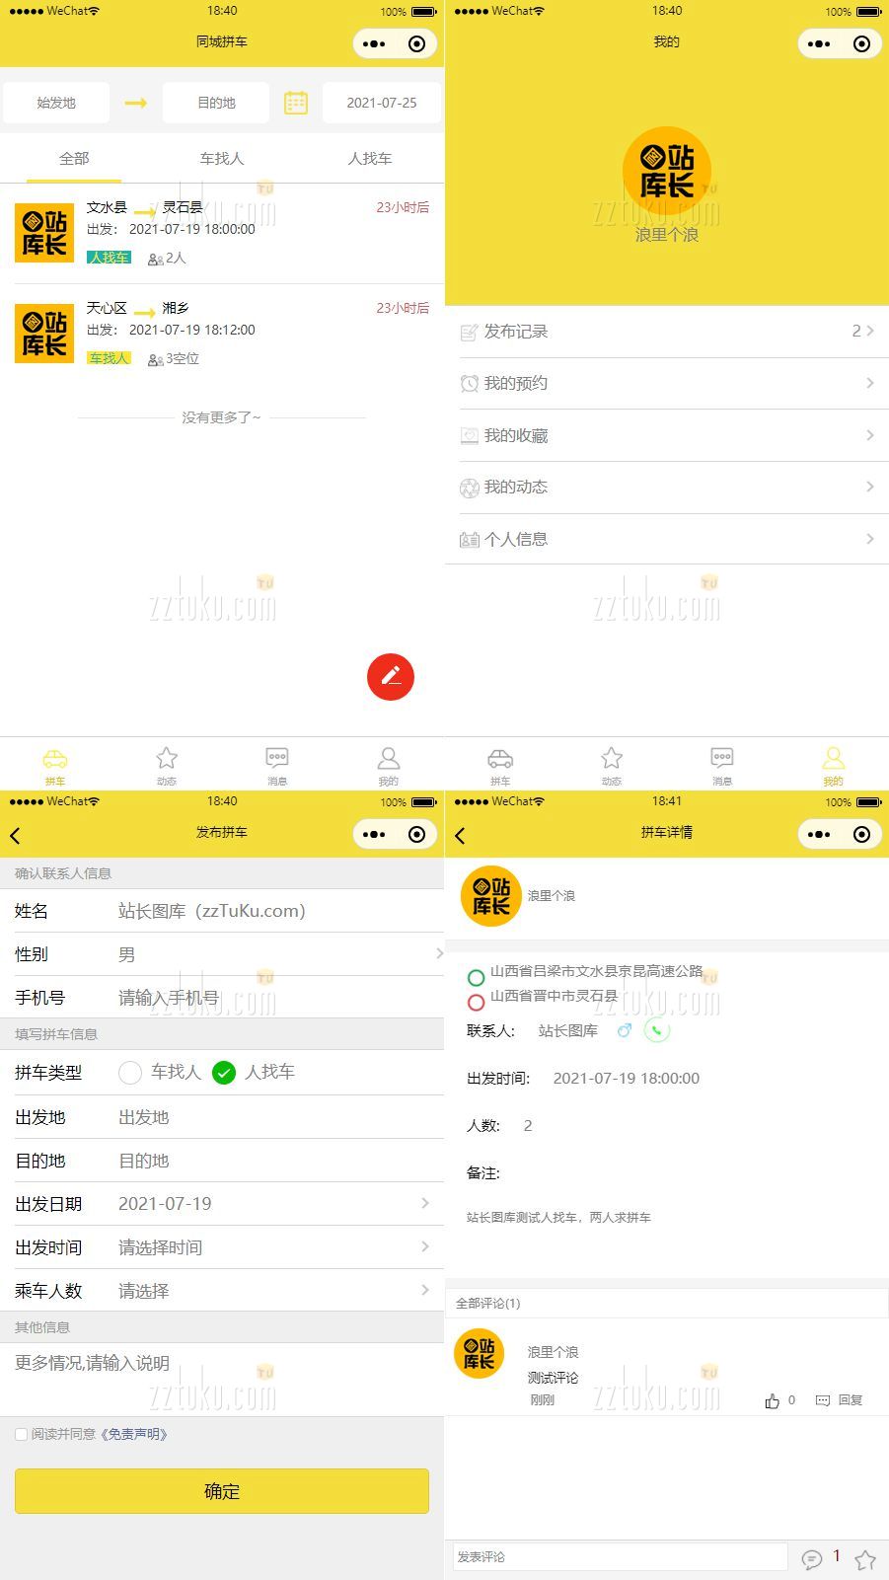The height and width of the screenshot is (1580, 889).
Task: Open 发布记录 menu row
Action: point(667,332)
